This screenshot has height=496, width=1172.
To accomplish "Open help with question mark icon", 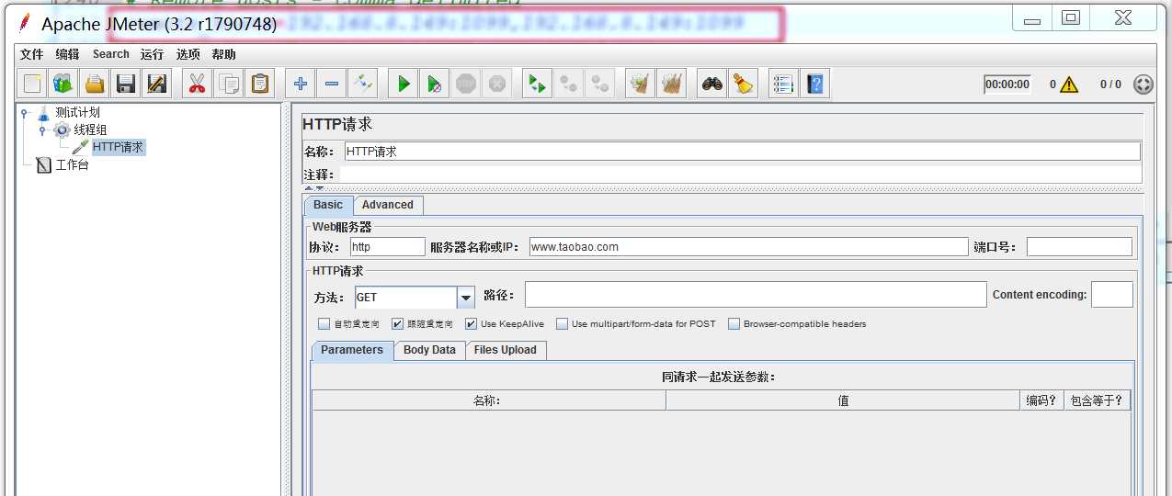I will 814,85.
